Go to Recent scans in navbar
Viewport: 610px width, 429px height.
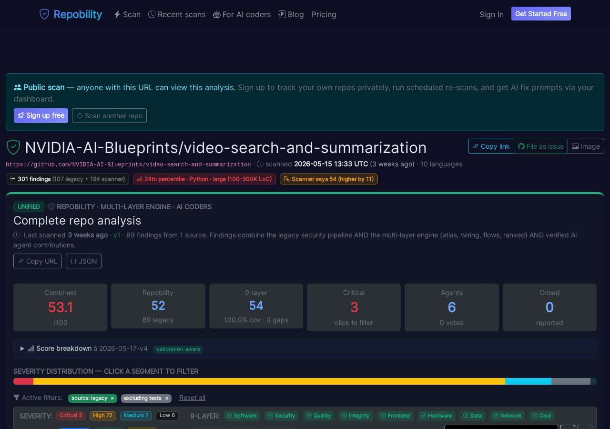click(x=177, y=14)
